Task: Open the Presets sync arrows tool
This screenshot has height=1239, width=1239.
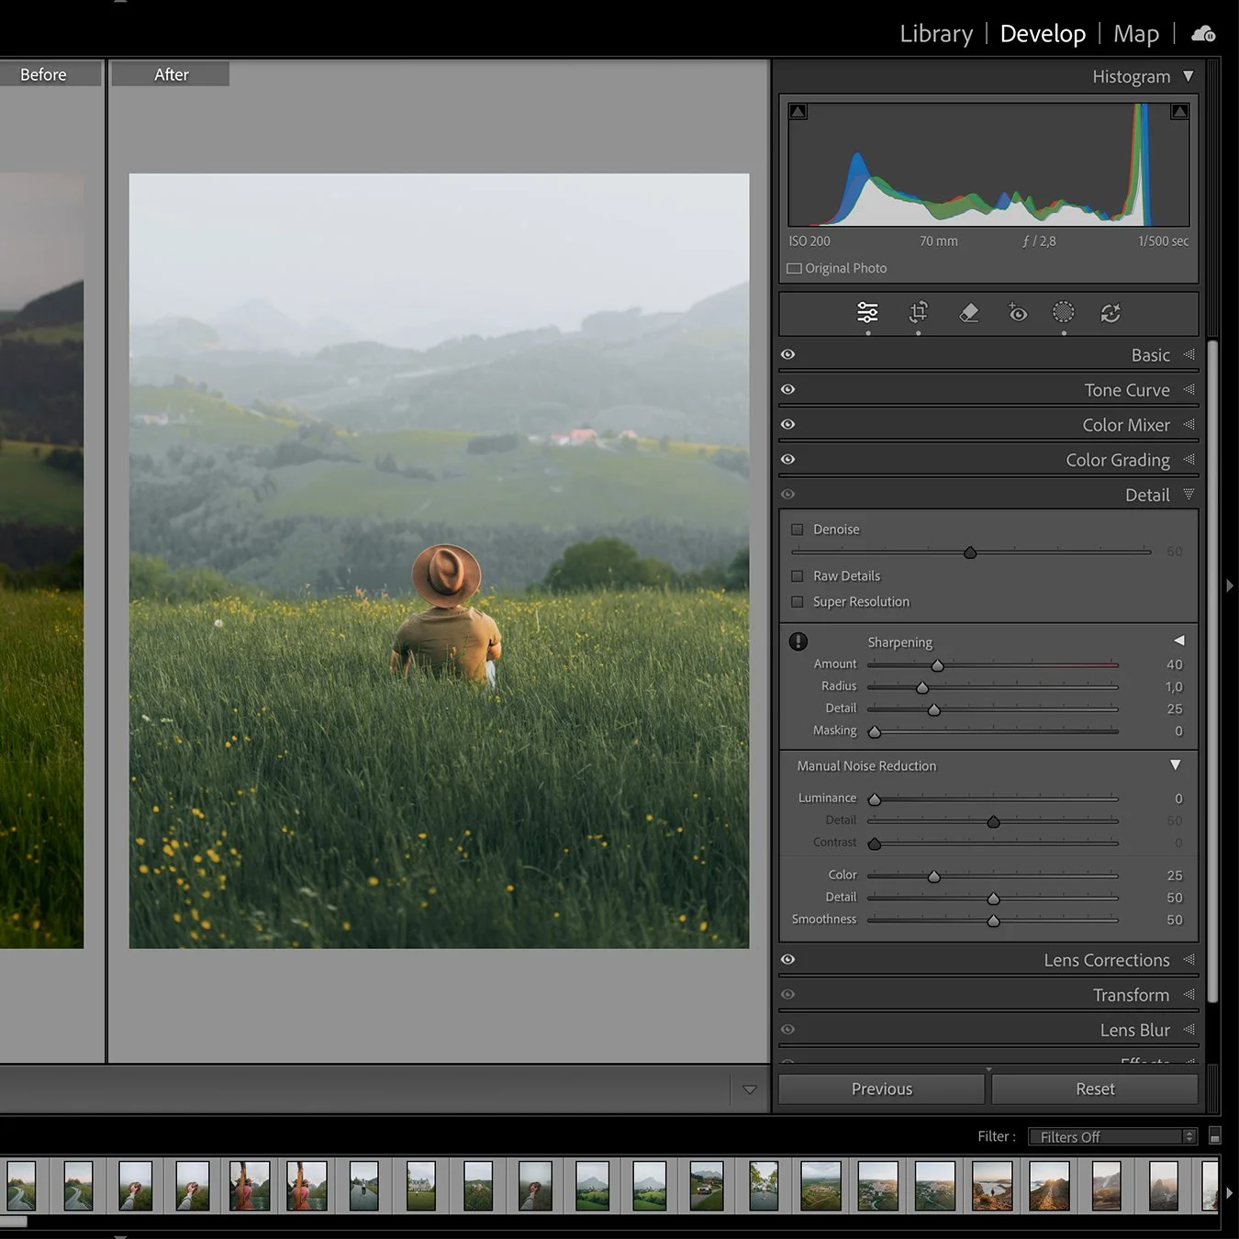Action: (1111, 313)
